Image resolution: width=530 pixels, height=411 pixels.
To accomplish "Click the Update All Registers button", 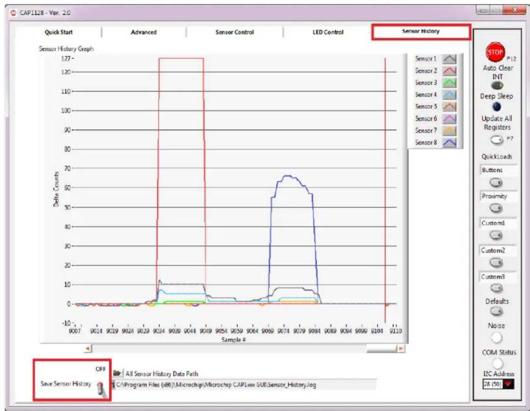I will [497, 139].
